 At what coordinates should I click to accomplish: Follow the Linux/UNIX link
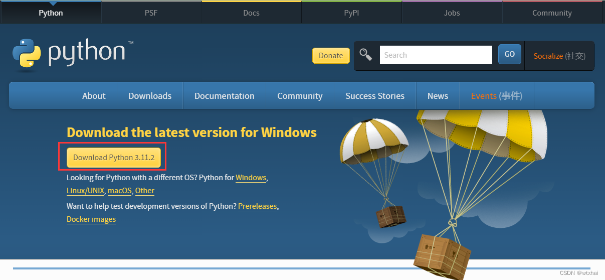(x=85, y=191)
